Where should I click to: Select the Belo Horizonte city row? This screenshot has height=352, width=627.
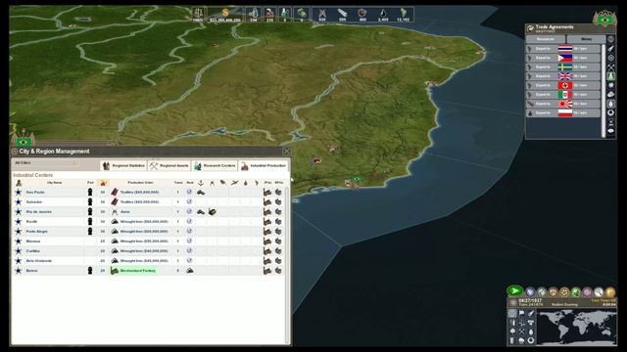(148, 261)
